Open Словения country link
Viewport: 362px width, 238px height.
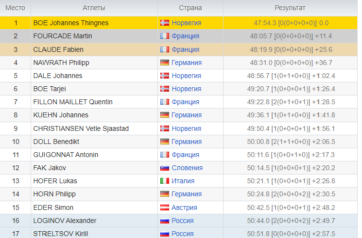pos(187,168)
